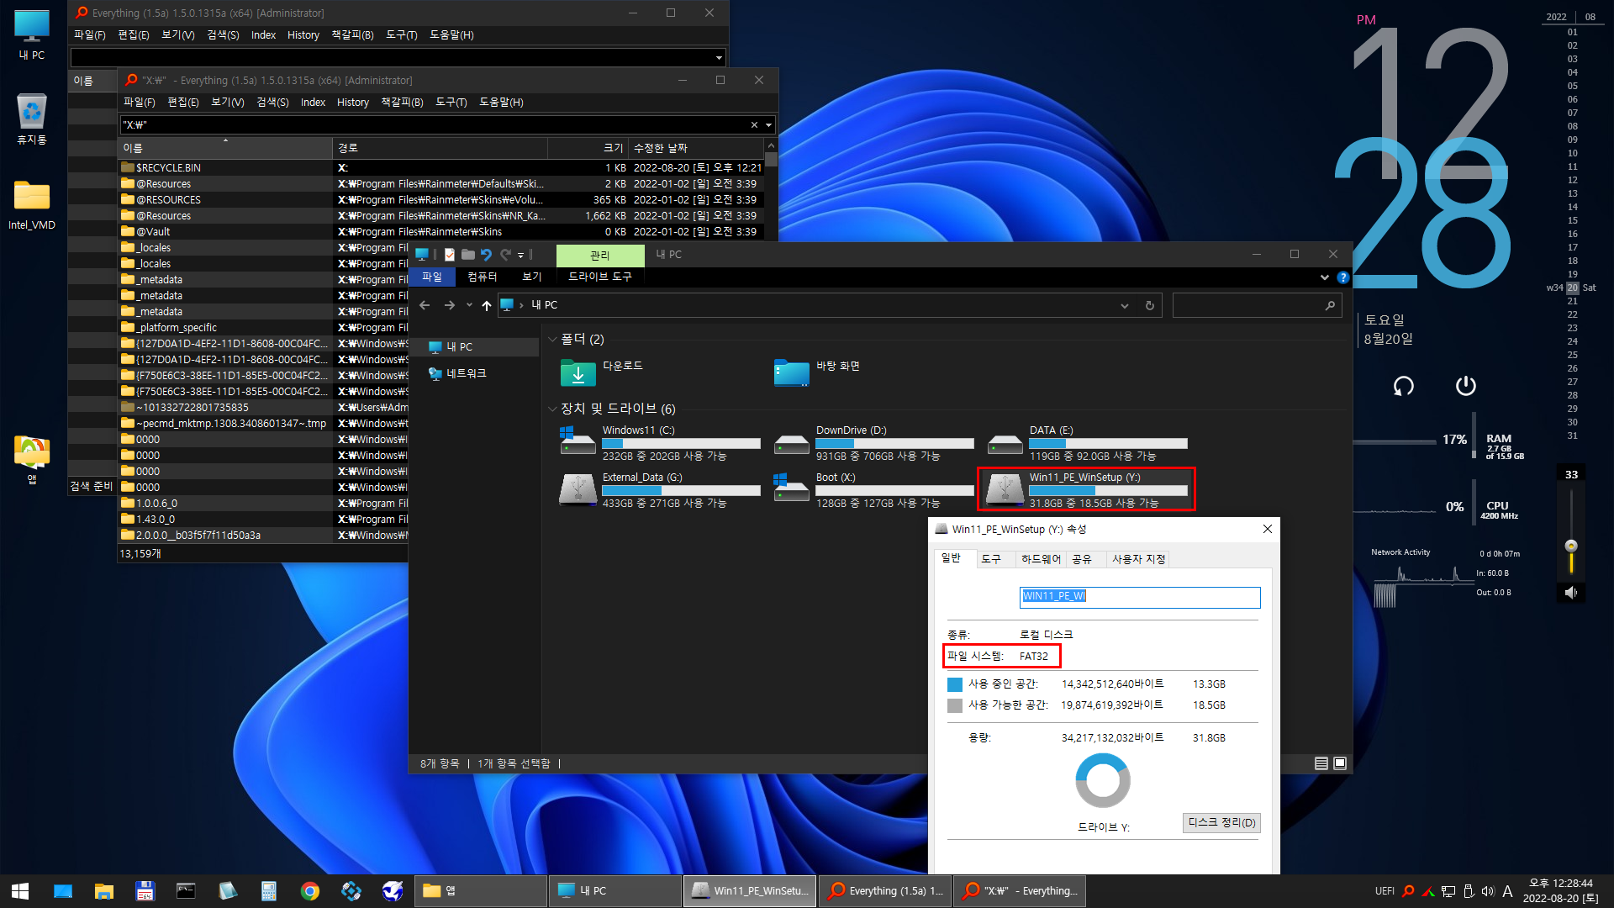
Task: Click the USB safely-remove tray icon
Action: [x=1469, y=891]
